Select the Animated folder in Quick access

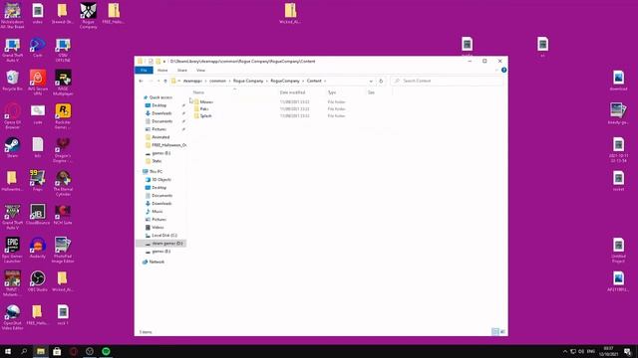click(160, 137)
